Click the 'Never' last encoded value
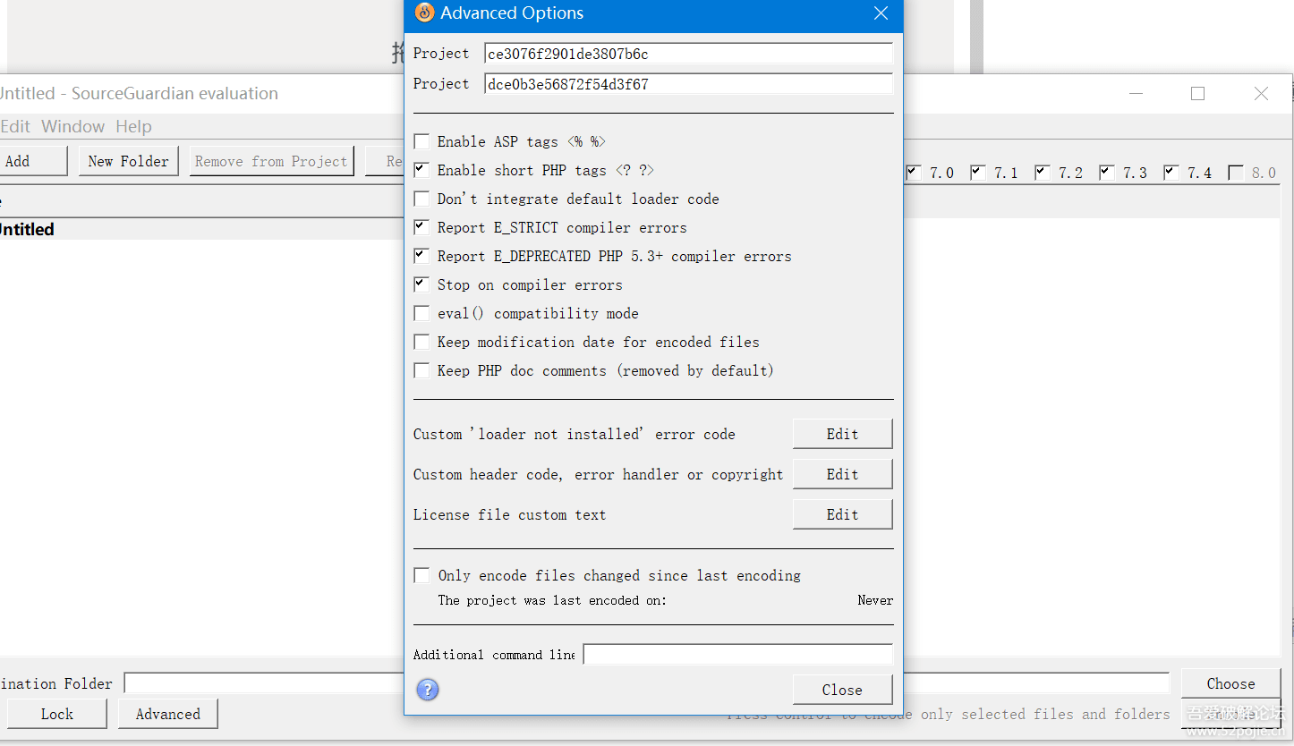 874,600
